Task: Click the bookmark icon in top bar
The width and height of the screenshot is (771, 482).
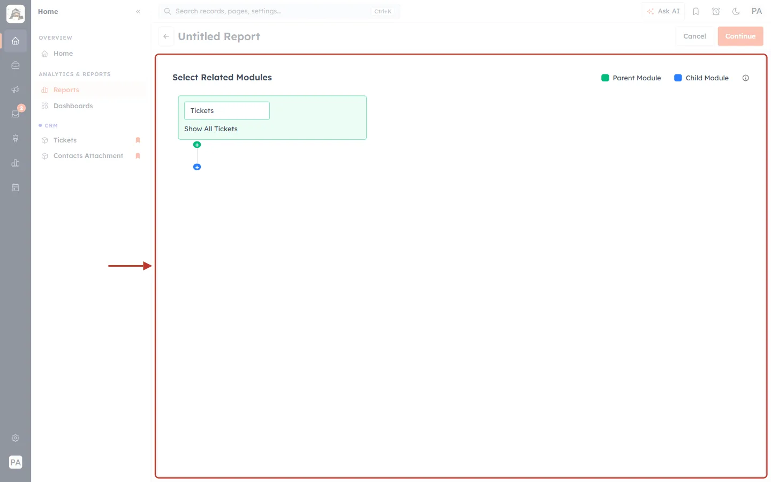Action: coord(696,11)
